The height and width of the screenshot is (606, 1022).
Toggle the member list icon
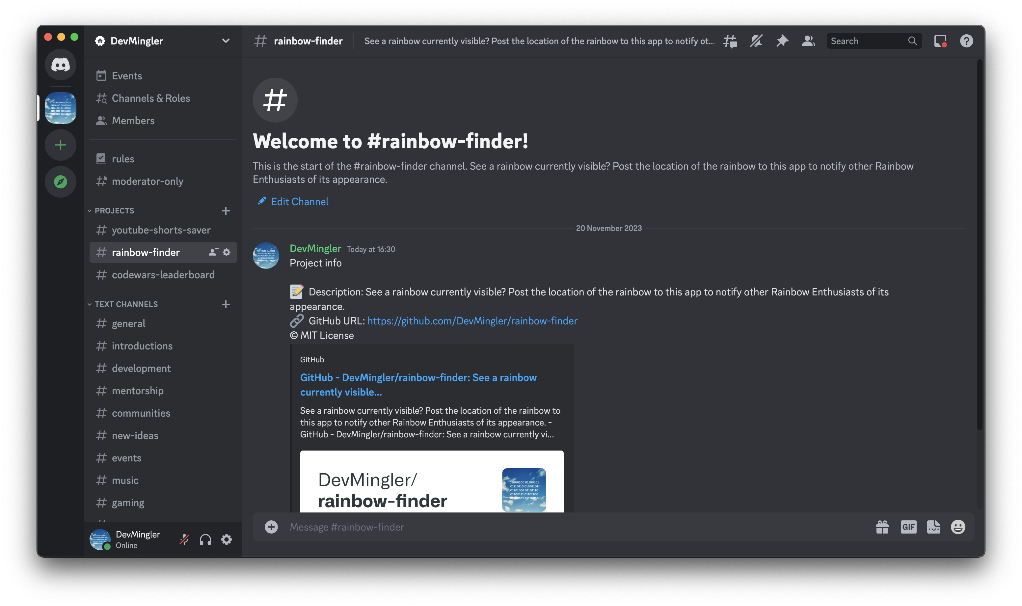[808, 41]
